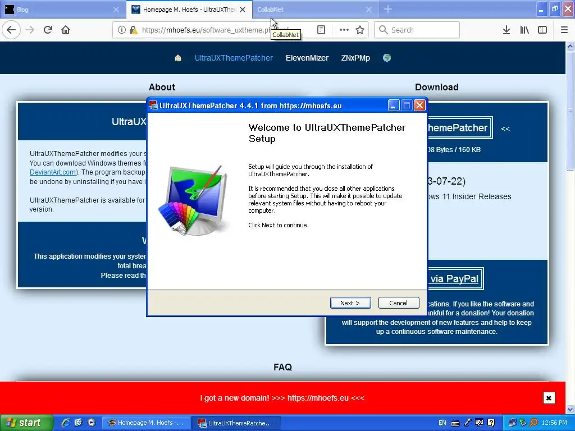Click the website home icon in navbar

coord(178,58)
